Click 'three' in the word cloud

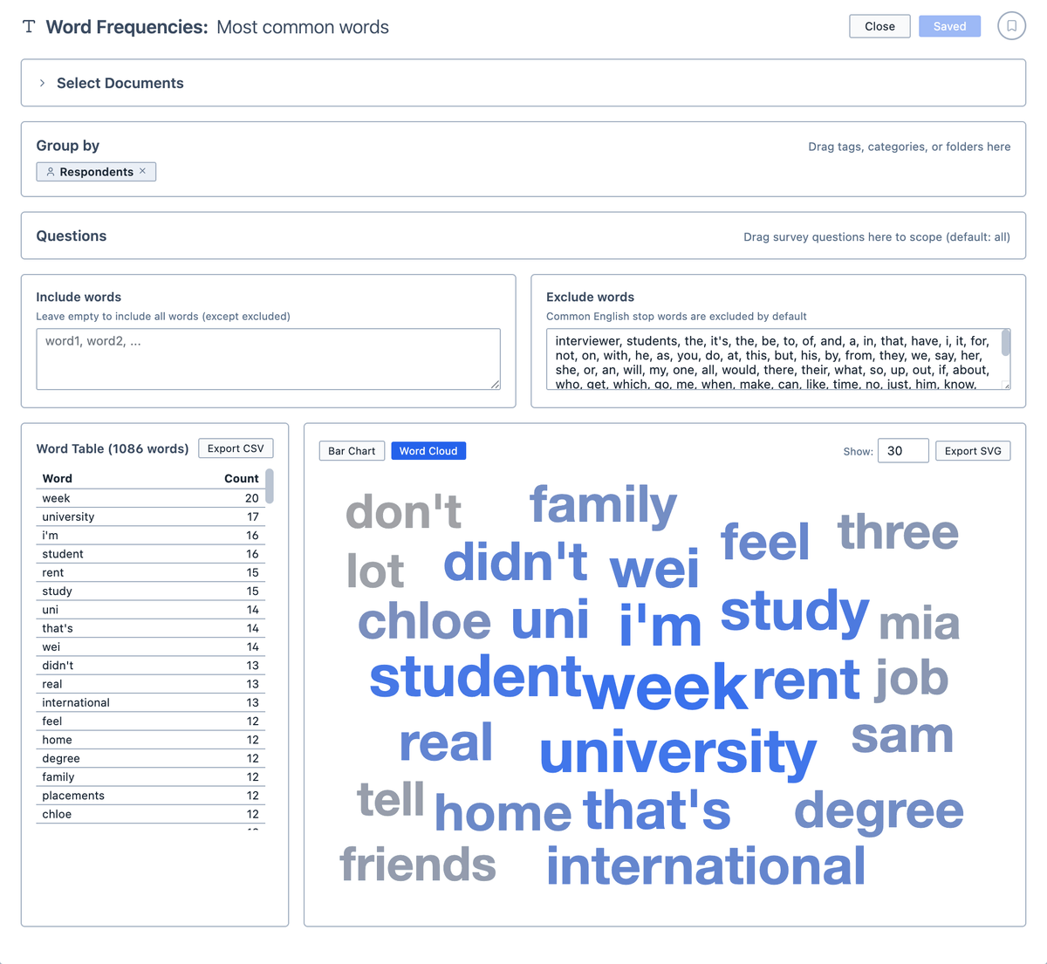coord(898,531)
